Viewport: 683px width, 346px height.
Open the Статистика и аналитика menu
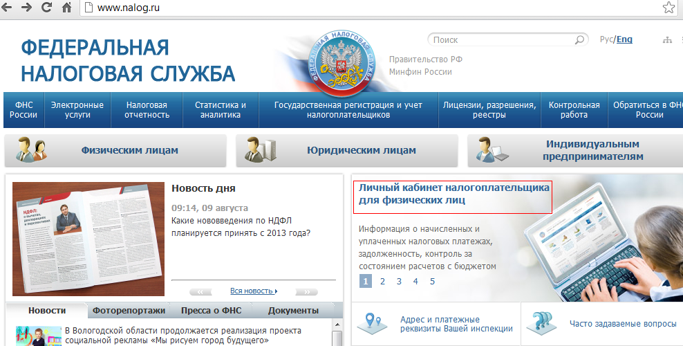[x=221, y=110]
